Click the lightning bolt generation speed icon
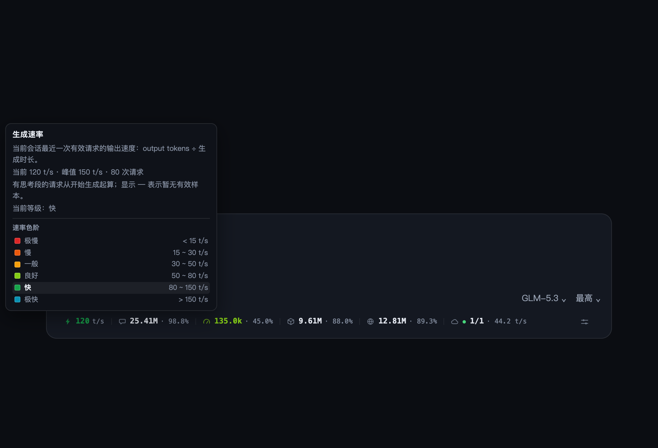This screenshot has width=658, height=448. (68, 321)
